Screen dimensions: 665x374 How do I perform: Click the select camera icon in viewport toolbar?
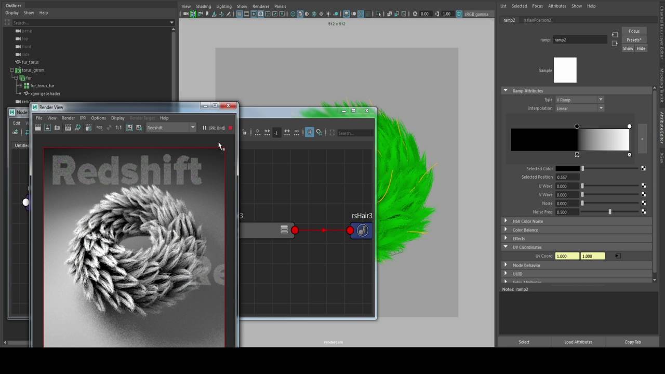(185, 14)
